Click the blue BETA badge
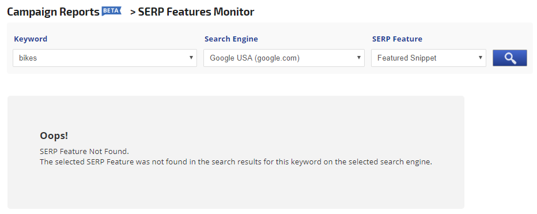 (111, 11)
